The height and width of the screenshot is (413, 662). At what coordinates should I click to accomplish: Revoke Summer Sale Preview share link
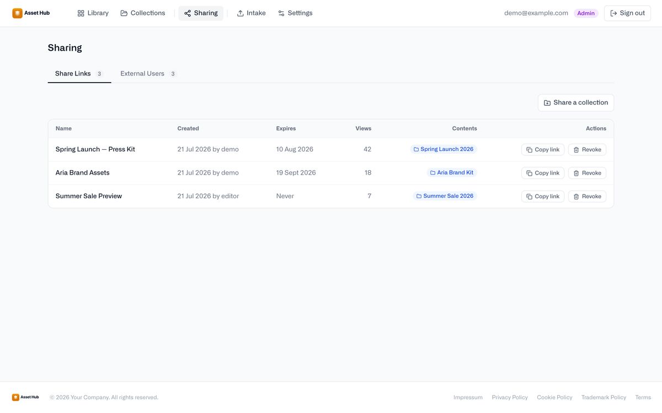(x=587, y=197)
